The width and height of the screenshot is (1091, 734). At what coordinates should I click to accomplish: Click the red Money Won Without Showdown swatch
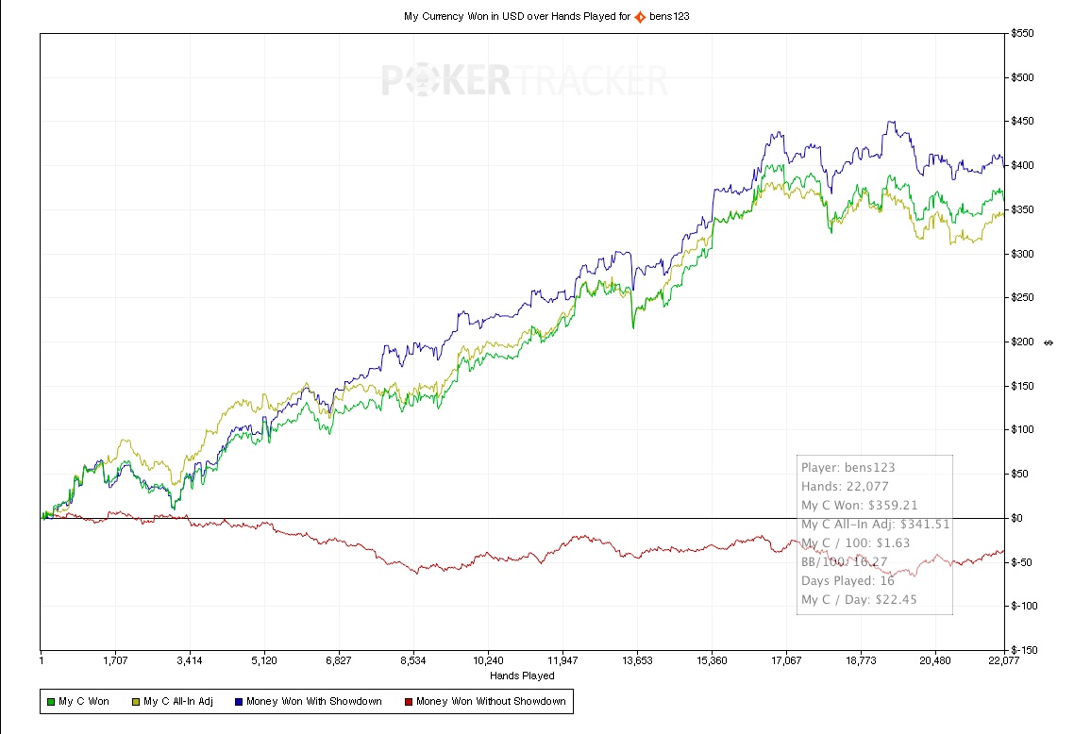coord(409,702)
